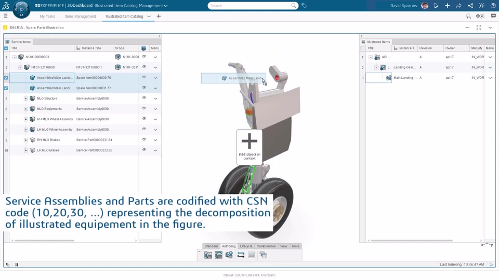
Task: Uncheck the Spare Item00000030.76 row checkbox
Action: pos(6,77)
